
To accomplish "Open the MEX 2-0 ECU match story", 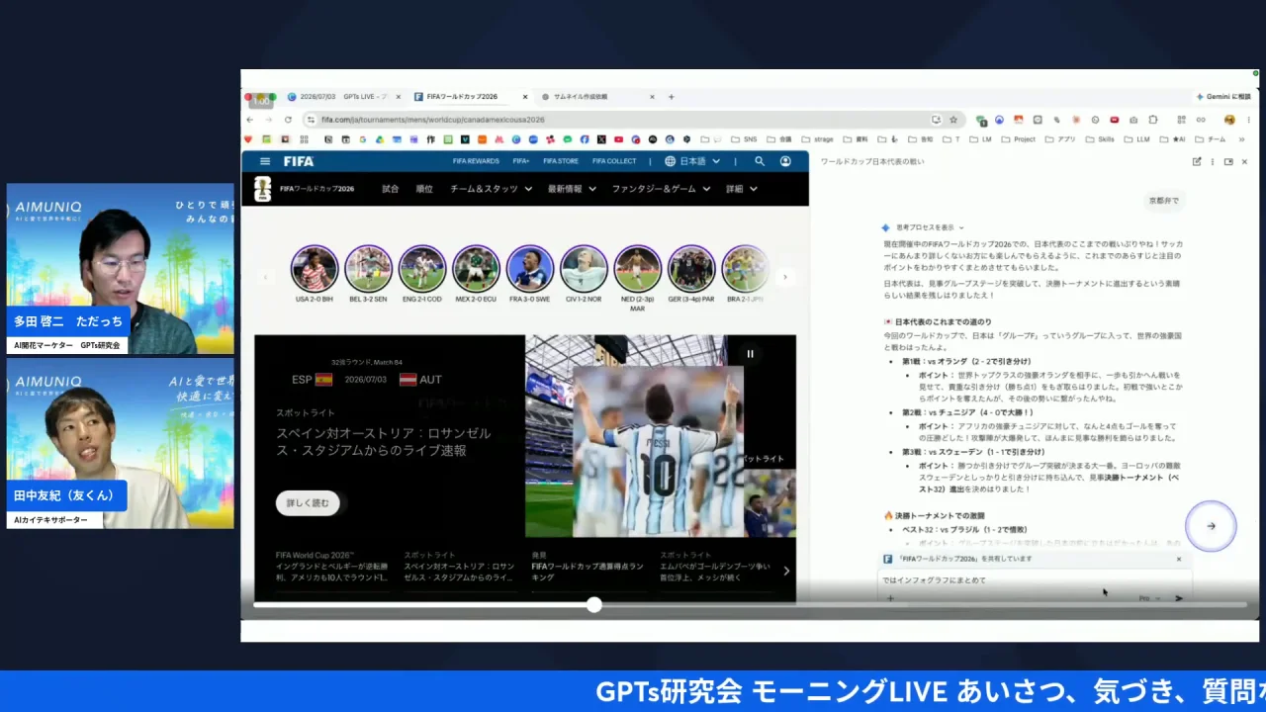I will pos(476,274).
